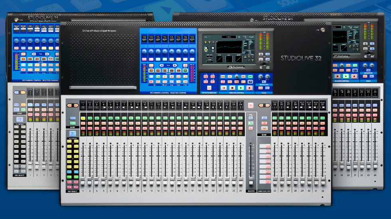Mute FX B in the Effects Master section
This screenshot has height=219, width=391.
212,76
